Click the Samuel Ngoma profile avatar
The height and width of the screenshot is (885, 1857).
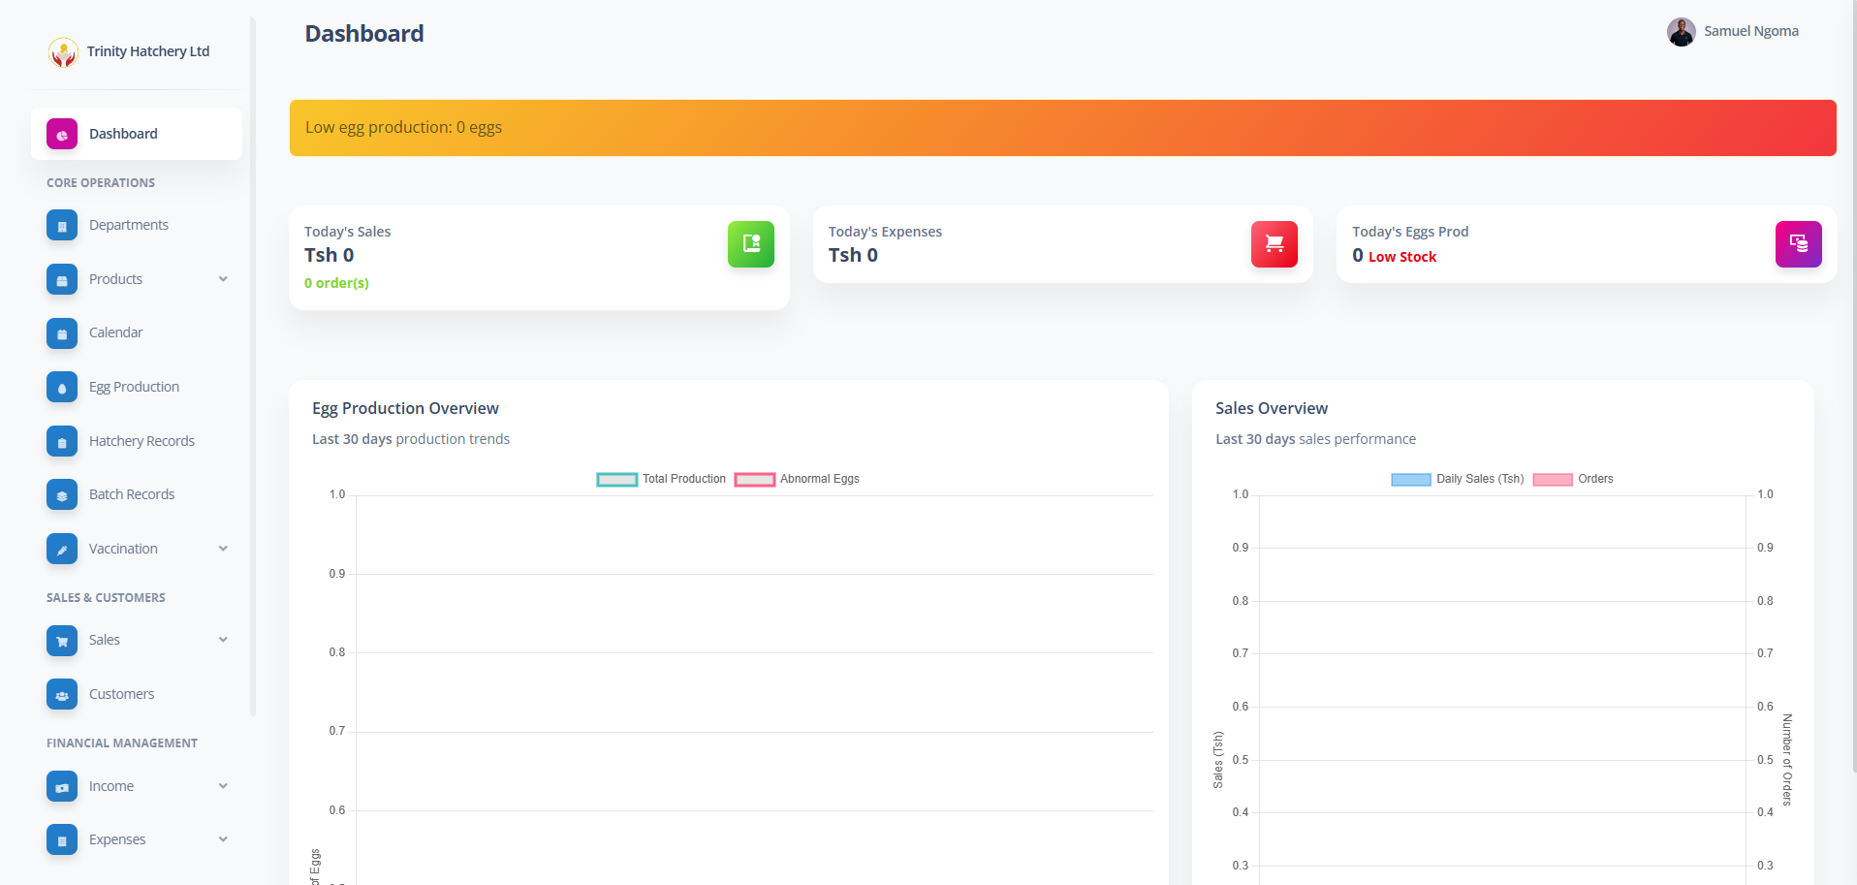pos(1682,31)
